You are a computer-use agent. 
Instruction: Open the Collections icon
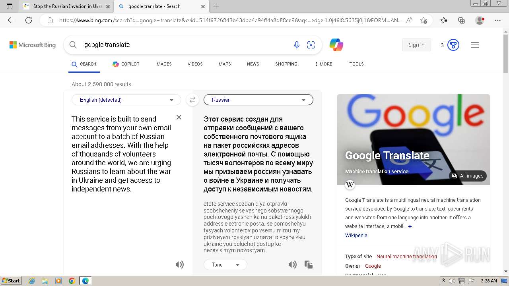[461, 20]
